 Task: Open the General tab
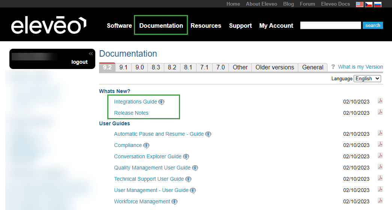coord(312,67)
